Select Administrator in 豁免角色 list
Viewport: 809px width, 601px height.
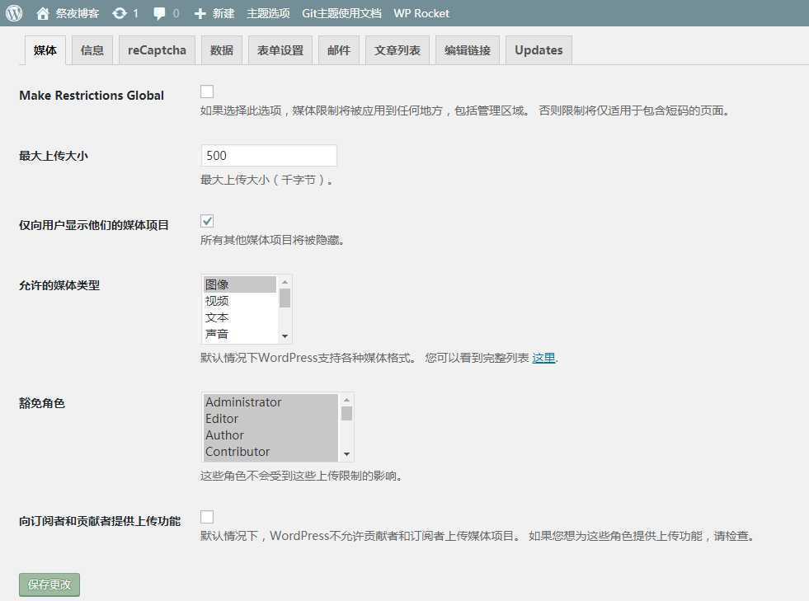pyautogui.click(x=270, y=401)
